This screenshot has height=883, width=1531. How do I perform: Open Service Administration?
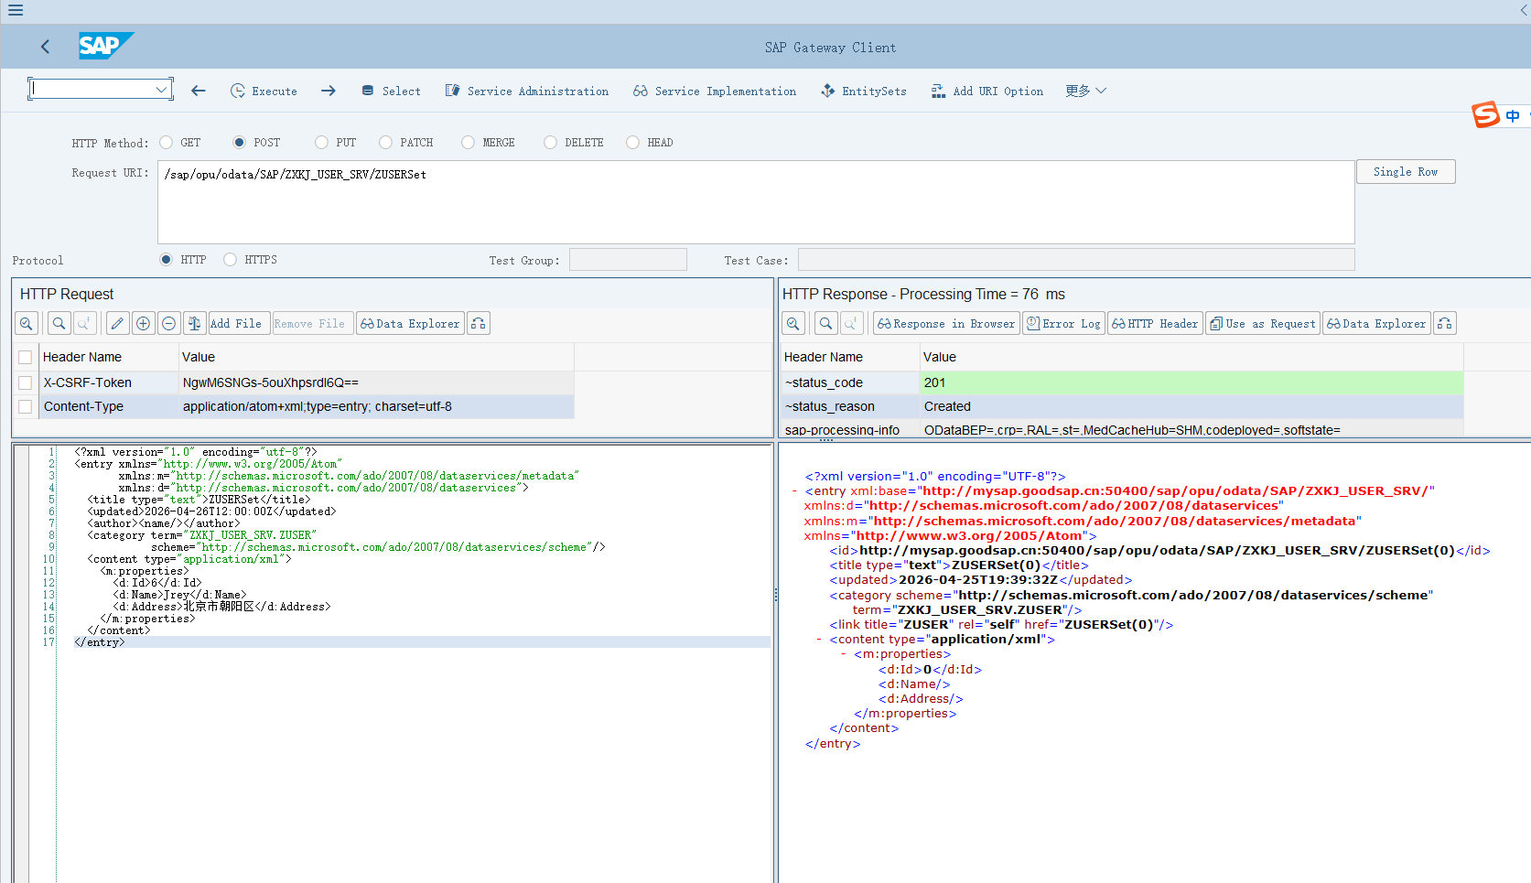(x=527, y=91)
